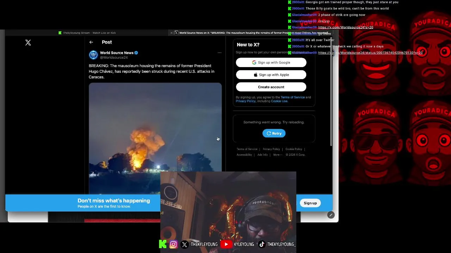Click Glacialmusher09 on the crazyyy message
Image resolution: width=451 pixels, height=253 pixels.
304,21
